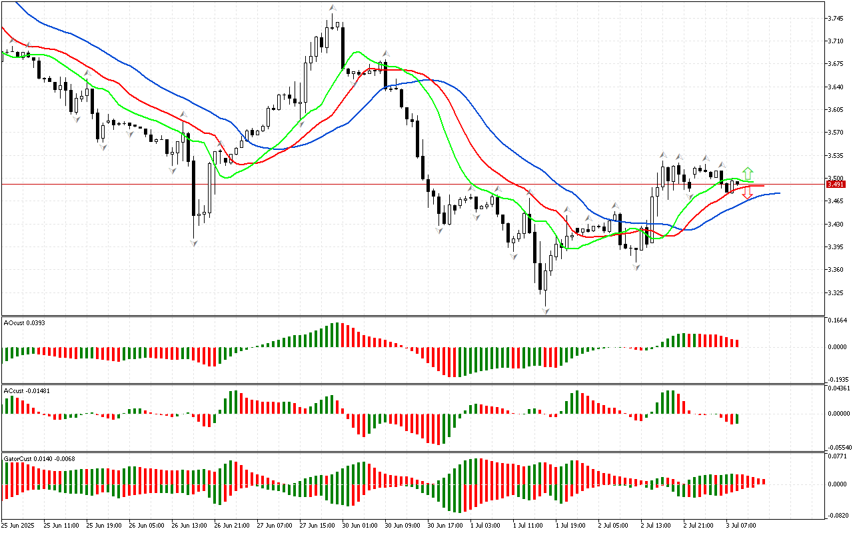Click the 0.1664 scale value in AO panel
The image size is (853, 533).
pos(837,320)
